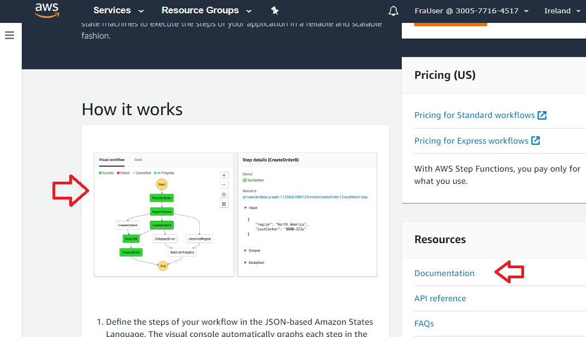Click the fit-to-screen icon in the workflow viewer
586x337 pixels.
(224, 202)
